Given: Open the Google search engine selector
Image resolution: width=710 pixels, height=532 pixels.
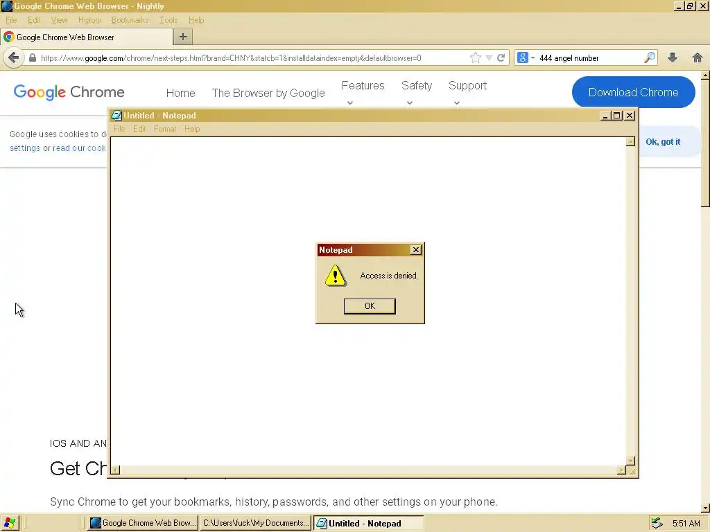Looking at the screenshot, I should point(526,57).
